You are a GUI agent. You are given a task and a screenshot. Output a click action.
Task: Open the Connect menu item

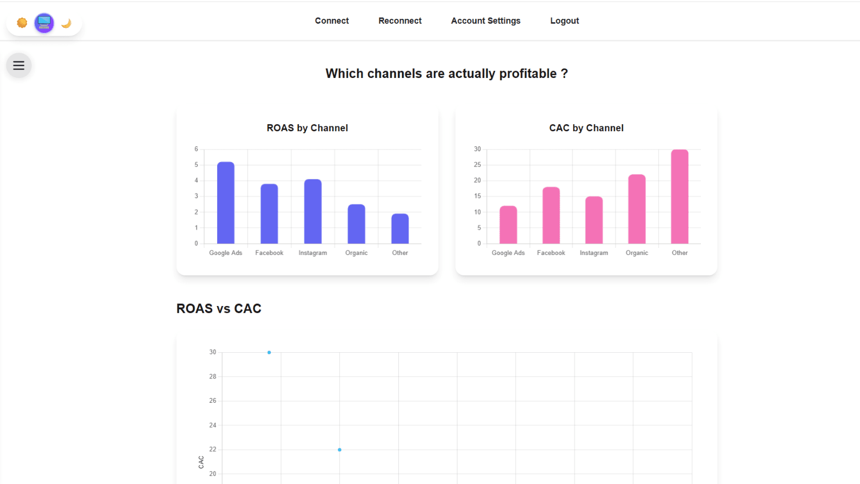pos(332,21)
